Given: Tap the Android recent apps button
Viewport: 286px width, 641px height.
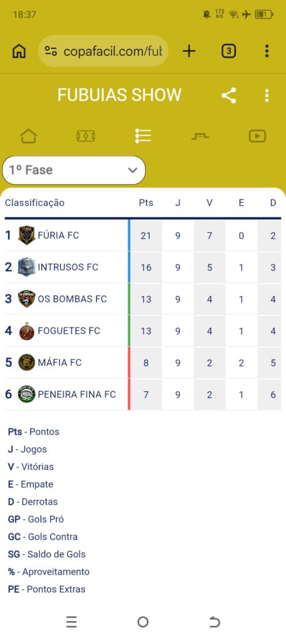Looking at the screenshot, I should click(71, 622).
